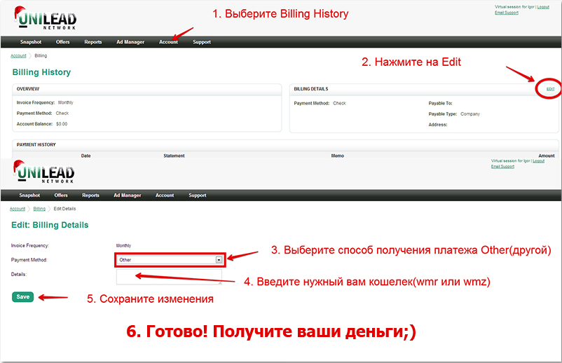Click the Memo column header
Screen dimensions: 562x363
[x=338, y=156]
